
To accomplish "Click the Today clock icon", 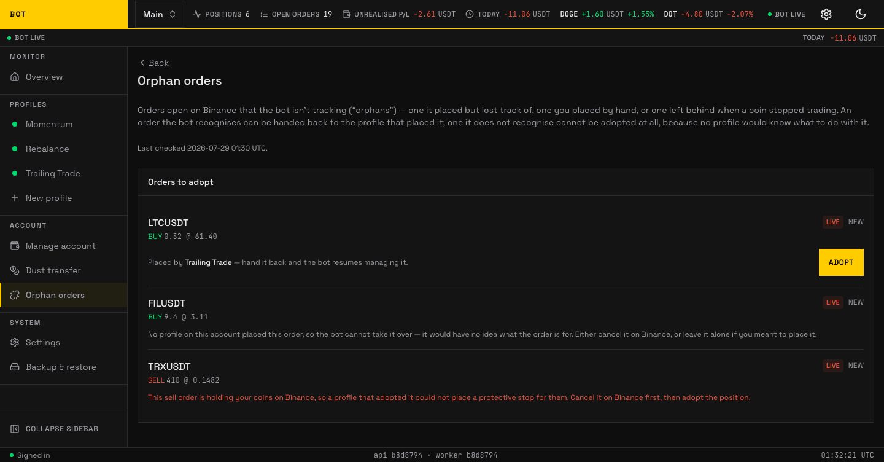I will pyautogui.click(x=470, y=14).
